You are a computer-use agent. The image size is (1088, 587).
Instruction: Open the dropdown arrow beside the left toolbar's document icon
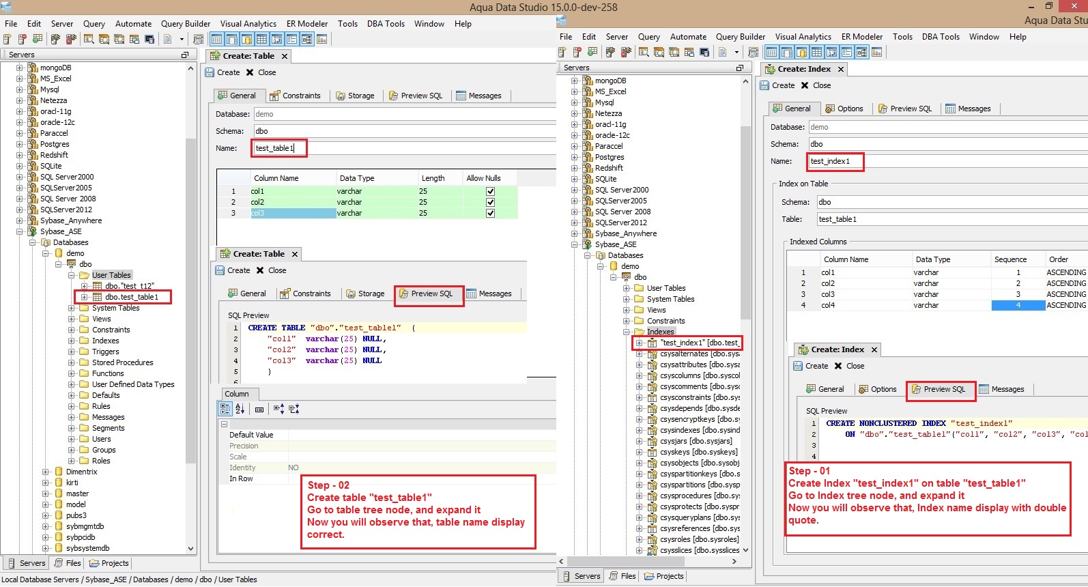click(182, 39)
